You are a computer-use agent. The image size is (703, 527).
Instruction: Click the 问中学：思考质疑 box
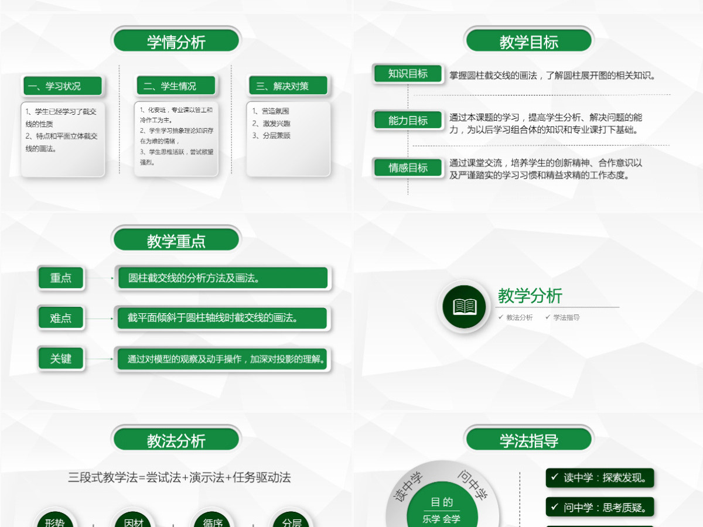click(600, 508)
